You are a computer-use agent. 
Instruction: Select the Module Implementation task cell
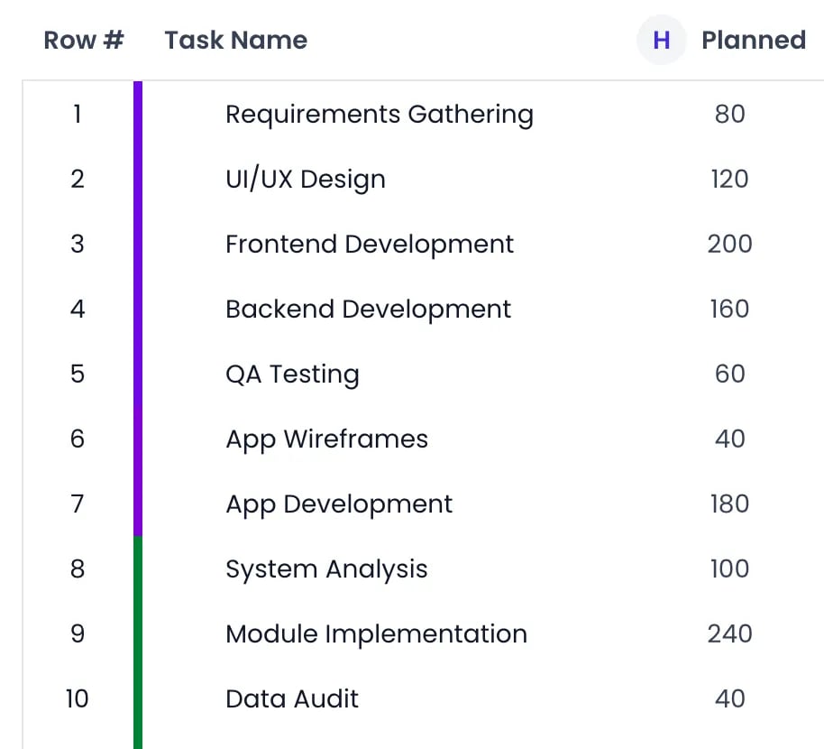[x=376, y=633]
